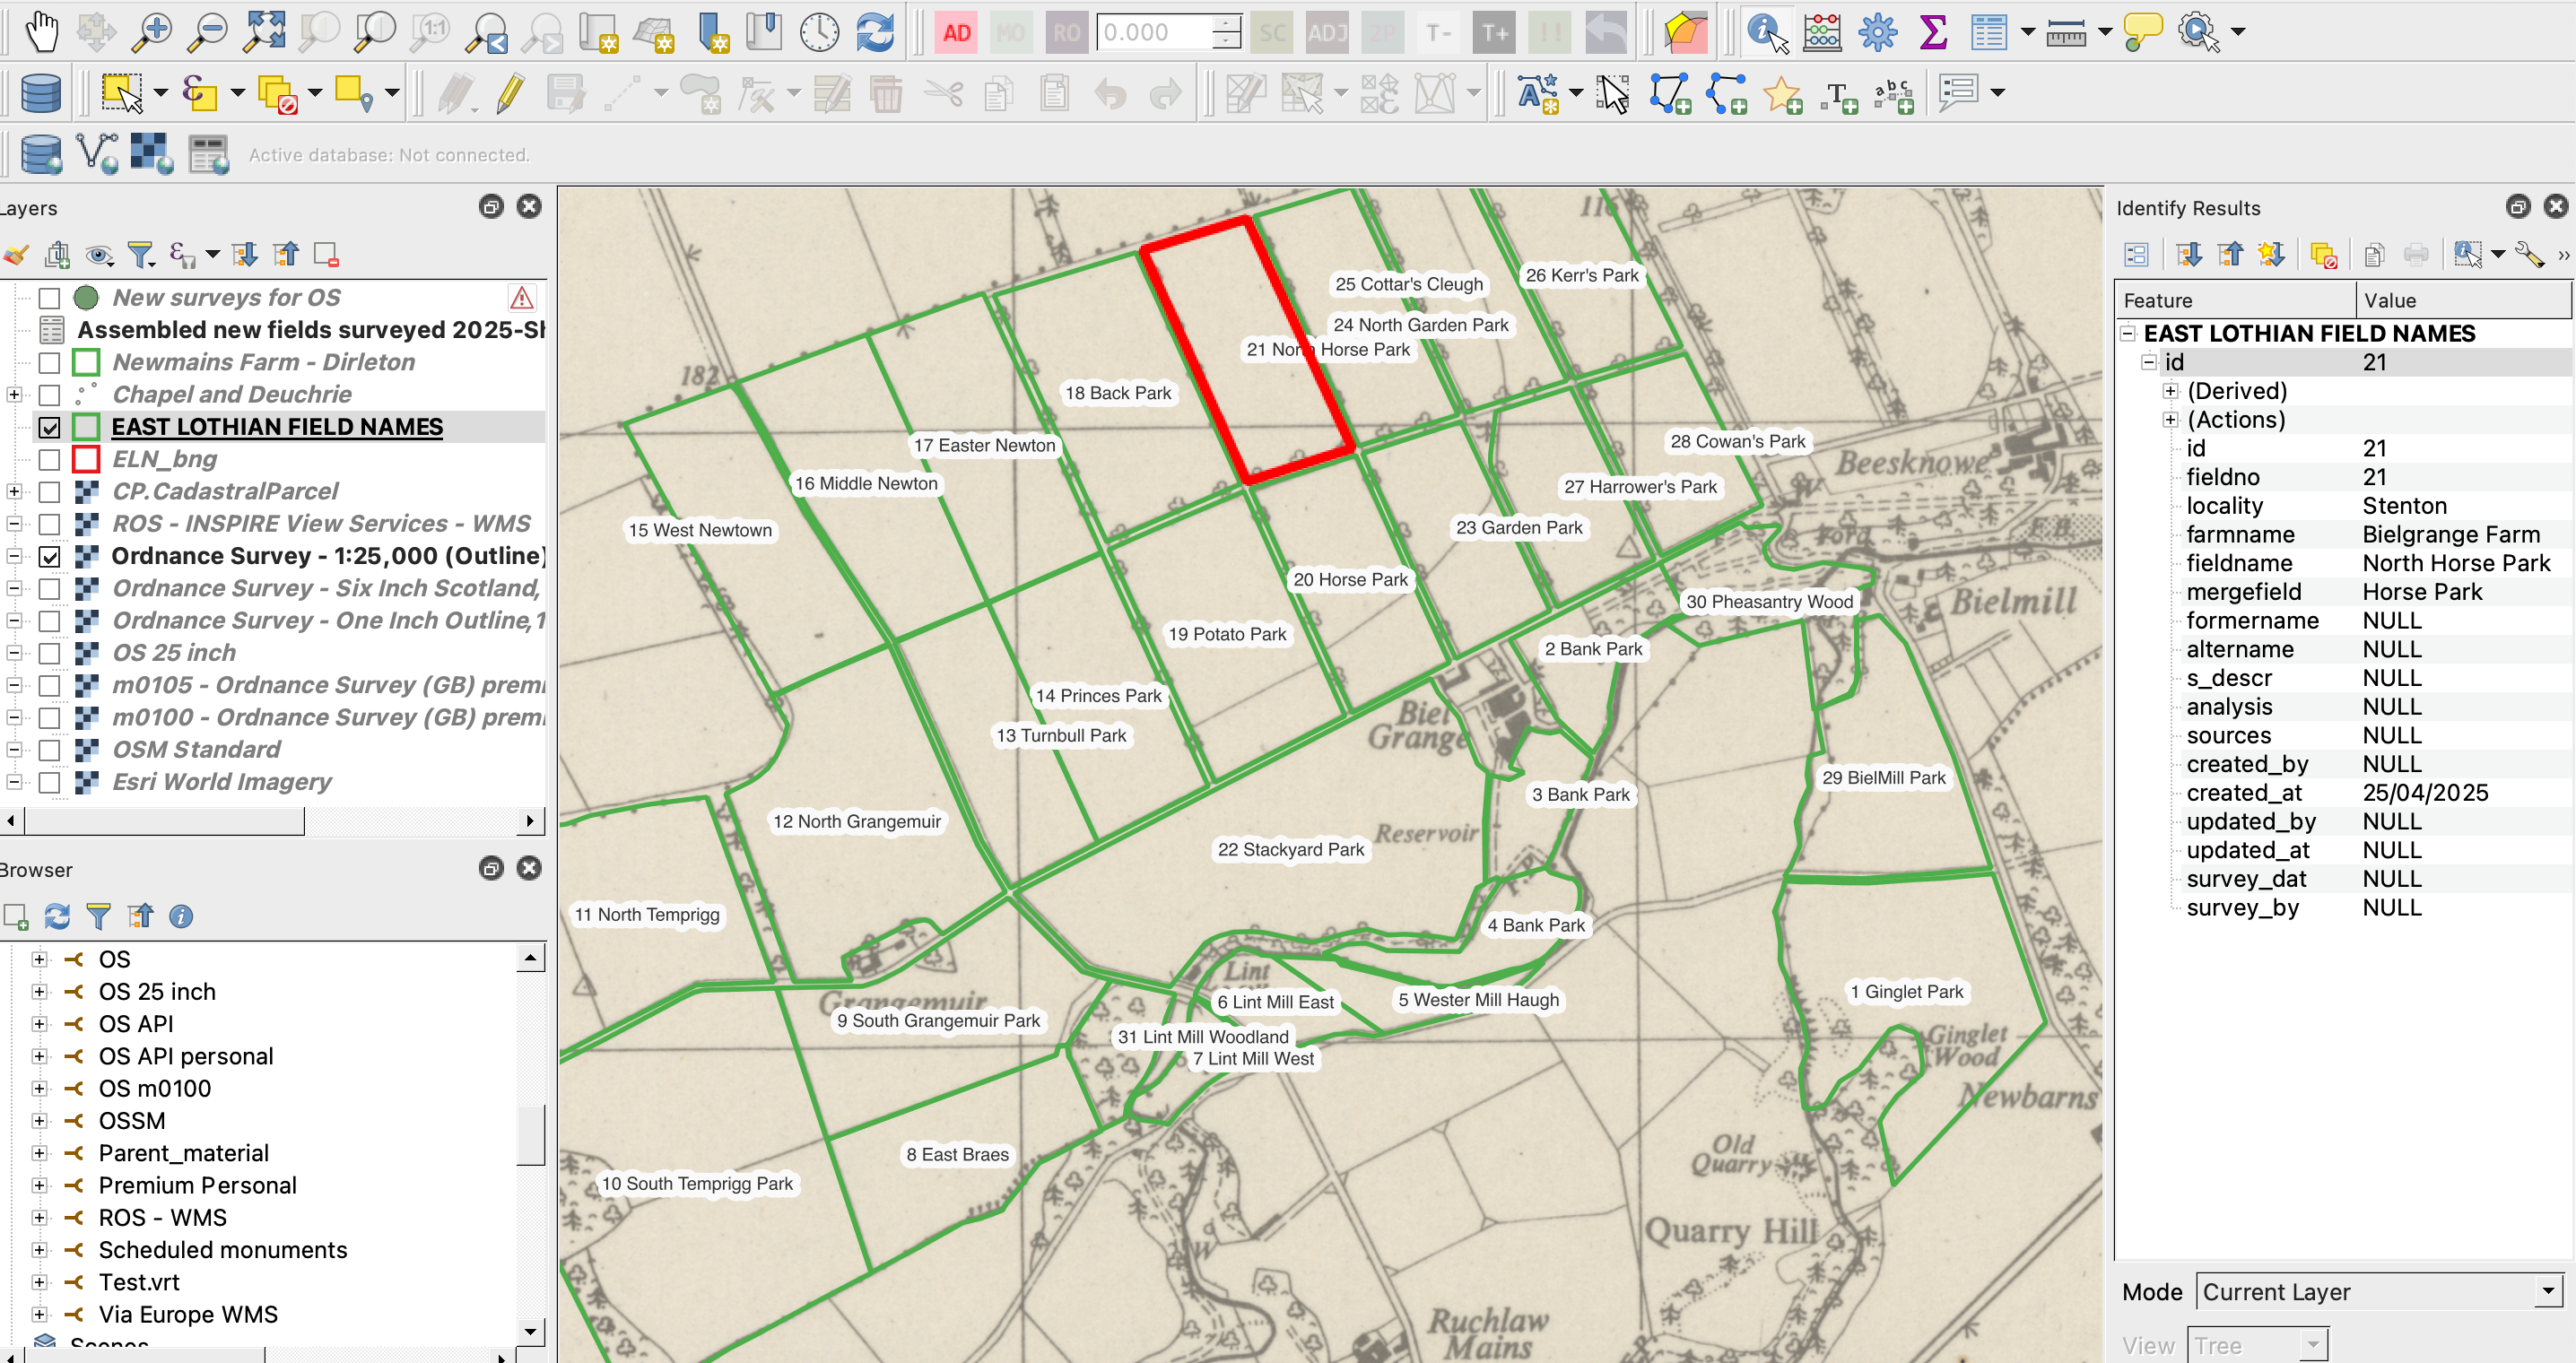Image resolution: width=2576 pixels, height=1363 pixels.
Task: Open the Statistical Summary sigma tool
Action: pos(1933,32)
